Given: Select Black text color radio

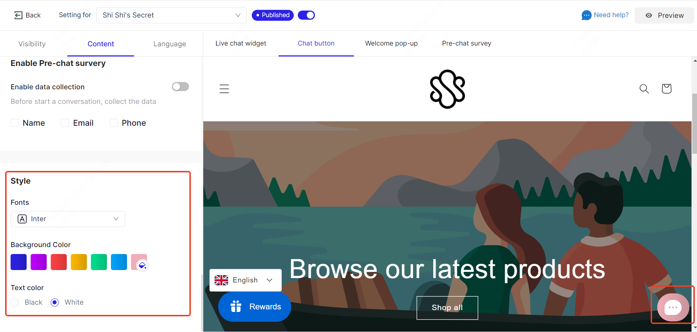Looking at the screenshot, I should pos(15,302).
